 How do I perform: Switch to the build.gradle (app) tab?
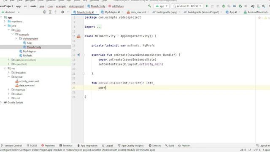[x=167, y=12]
